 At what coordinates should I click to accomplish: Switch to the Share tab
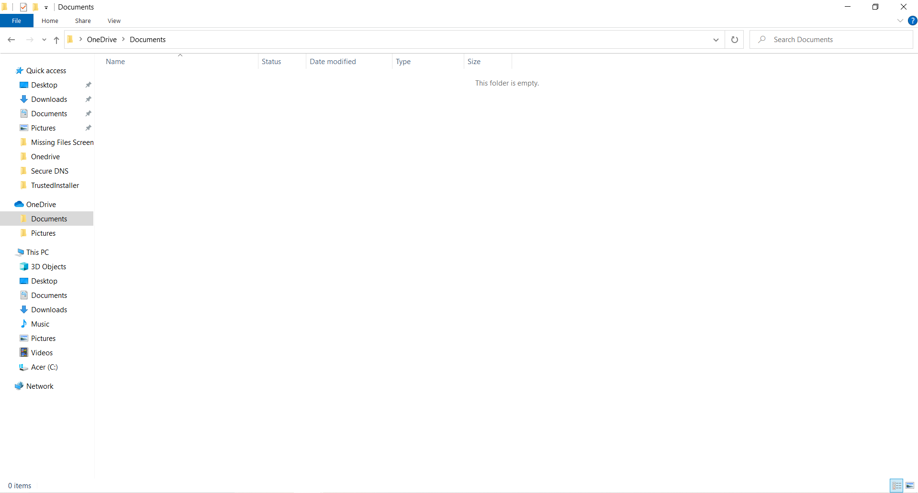82,21
